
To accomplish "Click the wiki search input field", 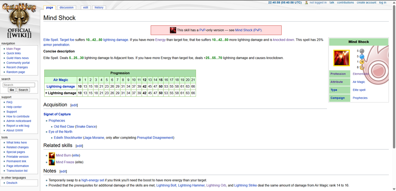I will (x=19, y=85).
